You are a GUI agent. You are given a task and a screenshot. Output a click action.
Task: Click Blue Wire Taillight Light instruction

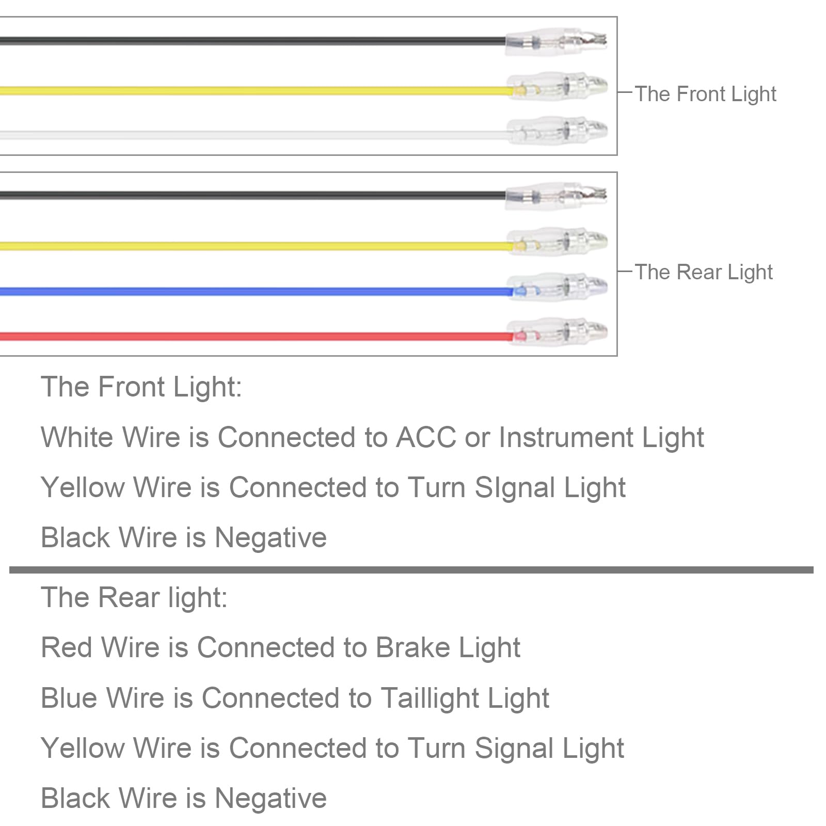(295, 698)
